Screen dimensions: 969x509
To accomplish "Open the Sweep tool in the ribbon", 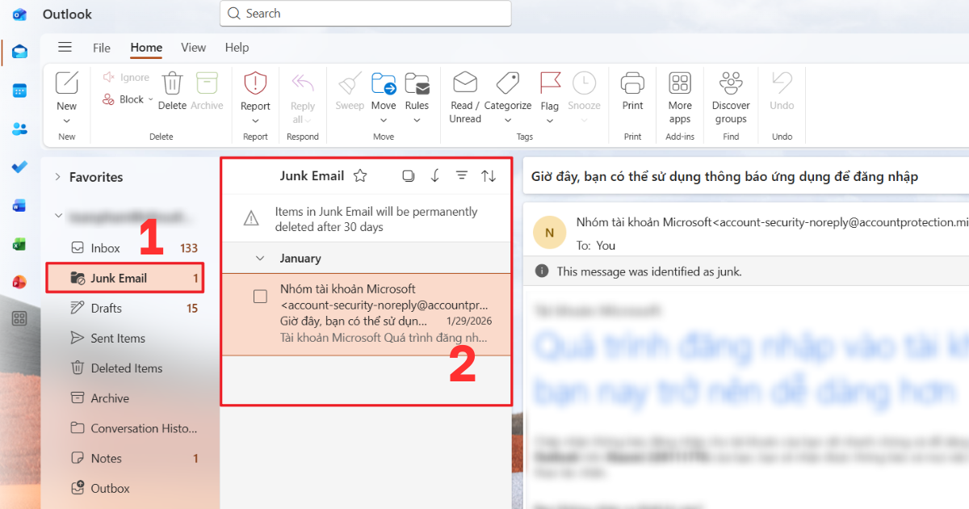I will (x=349, y=91).
